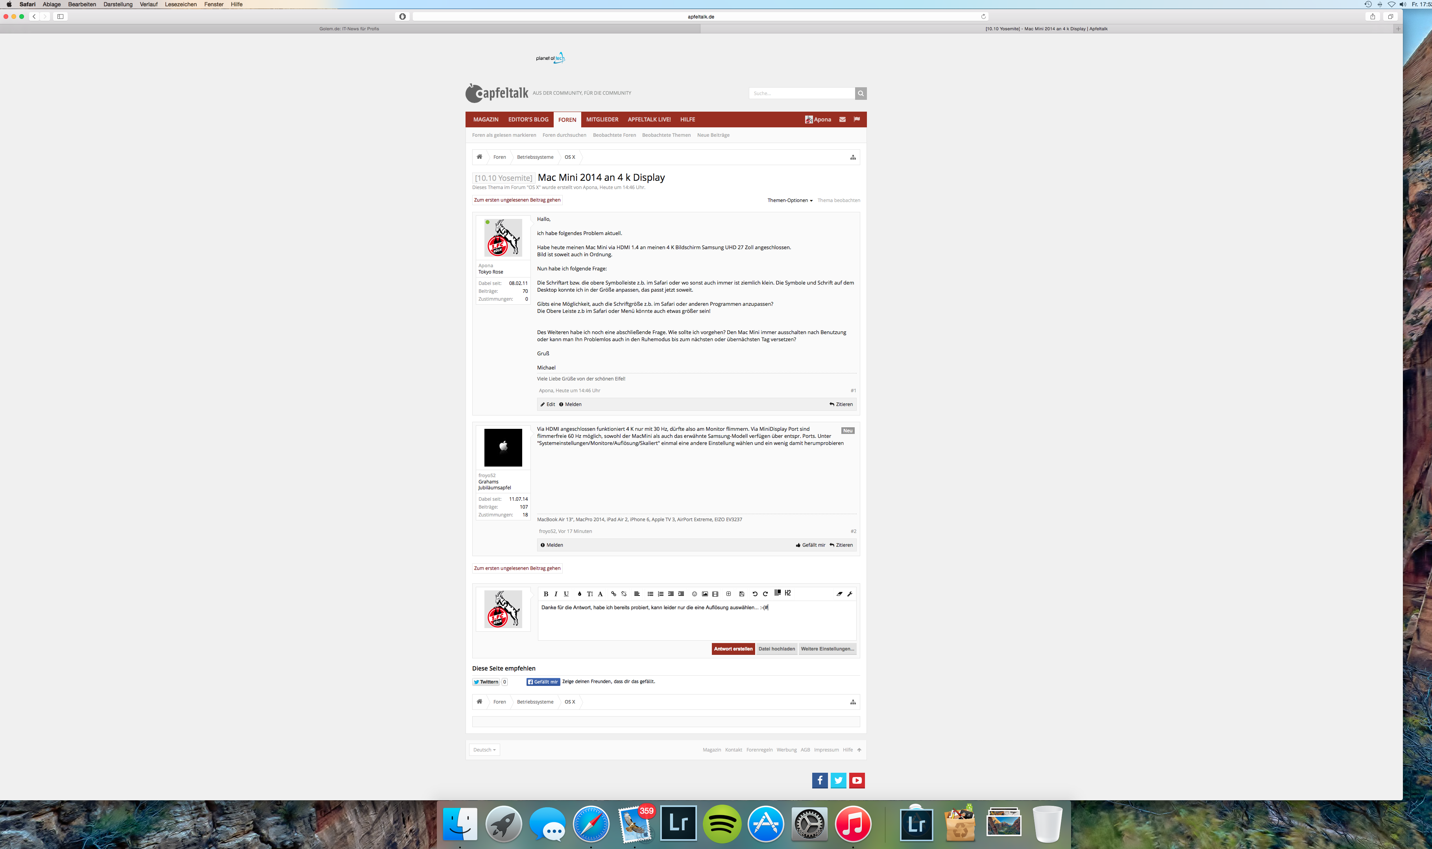Open the inbox envelope icon

tap(842, 119)
